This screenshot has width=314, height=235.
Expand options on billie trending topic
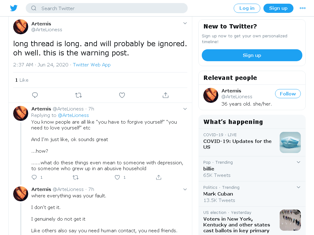click(x=298, y=162)
